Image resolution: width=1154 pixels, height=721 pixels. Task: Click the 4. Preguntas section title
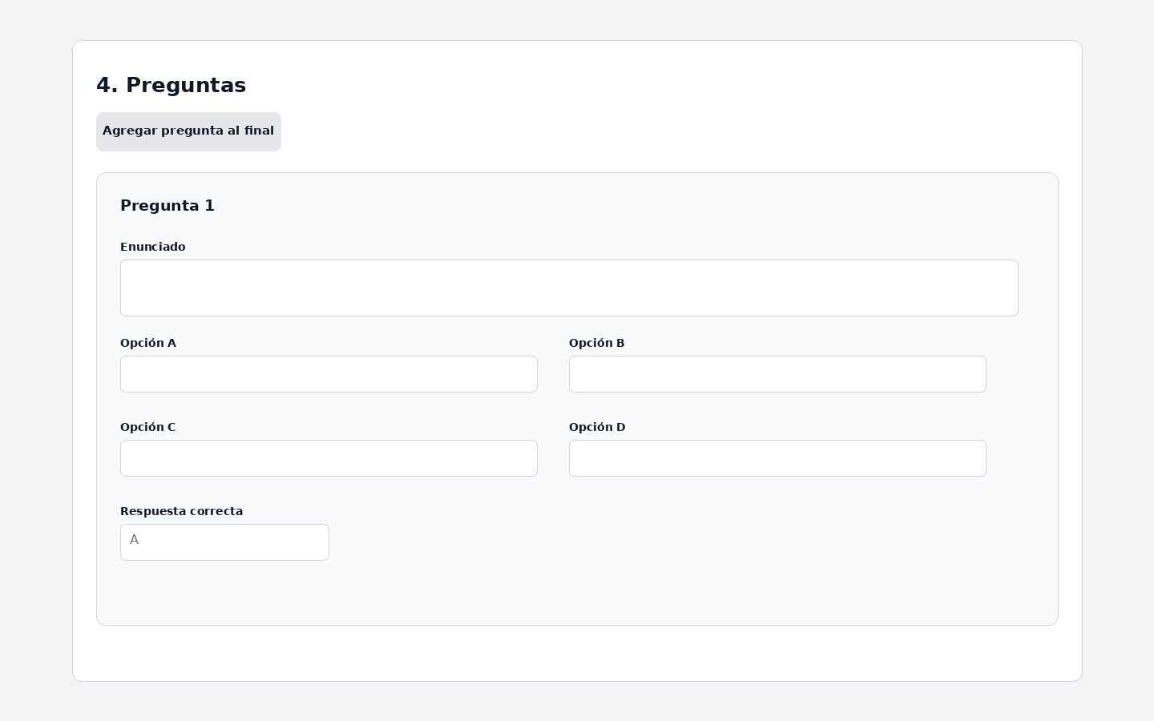click(x=171, y=85)
